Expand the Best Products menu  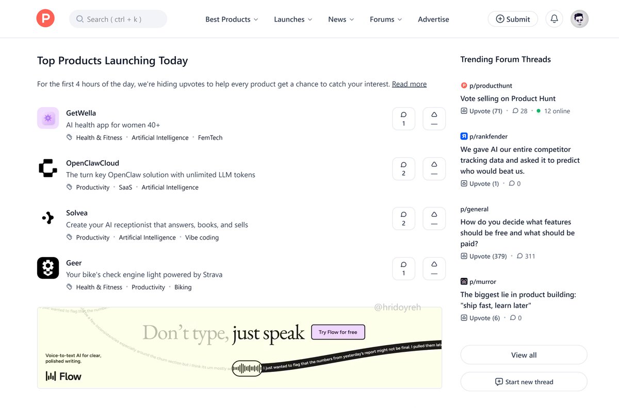coord(232,19)
